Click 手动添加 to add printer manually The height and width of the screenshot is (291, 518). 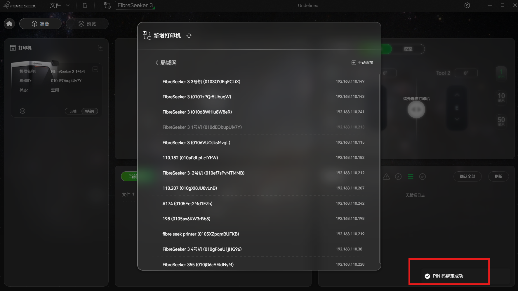pos(362,63)
